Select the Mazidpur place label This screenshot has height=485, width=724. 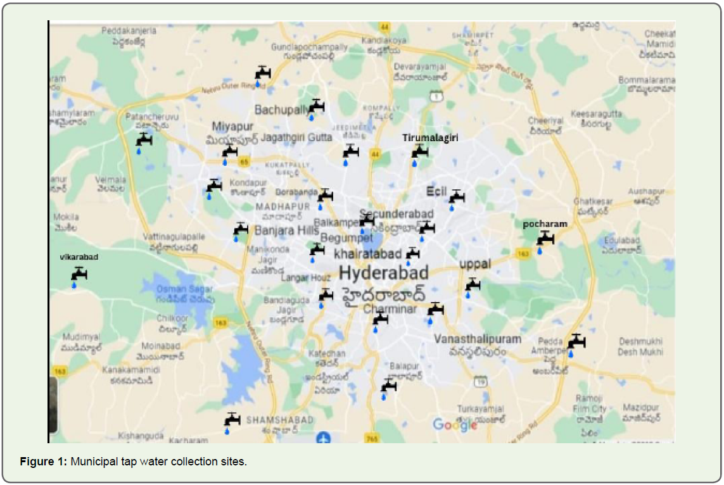tap(641, 408)
